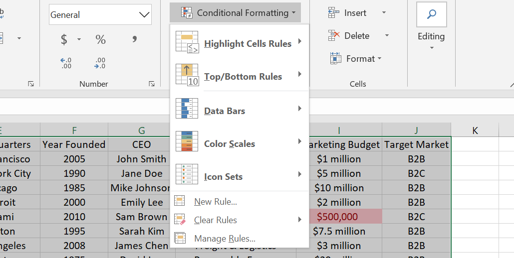Expand the Delete dropdown arrow
Image resolution: width=514 pixels, height=258 pixels.
pos(387,36)
